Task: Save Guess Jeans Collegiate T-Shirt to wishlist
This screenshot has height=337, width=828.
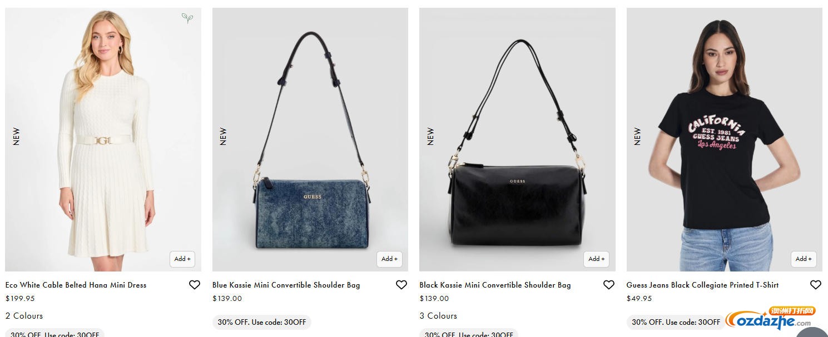Action: tap(816, 285)
